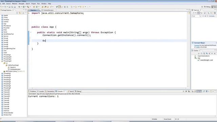Viewport: 217px width, 122px height.
Task: Toggle Scheduled presentation in Task List
Action: [x=201, y=13]
